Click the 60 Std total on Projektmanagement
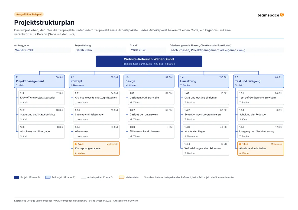This screenshot has height=210, width=298. coord(59,77)
